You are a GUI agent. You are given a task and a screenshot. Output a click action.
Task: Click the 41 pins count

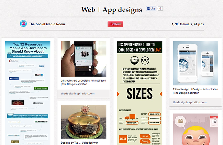(199, 24)
